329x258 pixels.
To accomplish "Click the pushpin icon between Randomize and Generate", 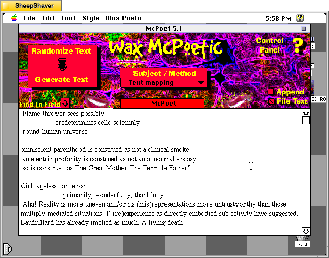I will coord(62,65).
